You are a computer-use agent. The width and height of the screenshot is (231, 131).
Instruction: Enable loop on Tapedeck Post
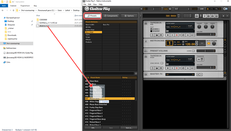(183, 68)
